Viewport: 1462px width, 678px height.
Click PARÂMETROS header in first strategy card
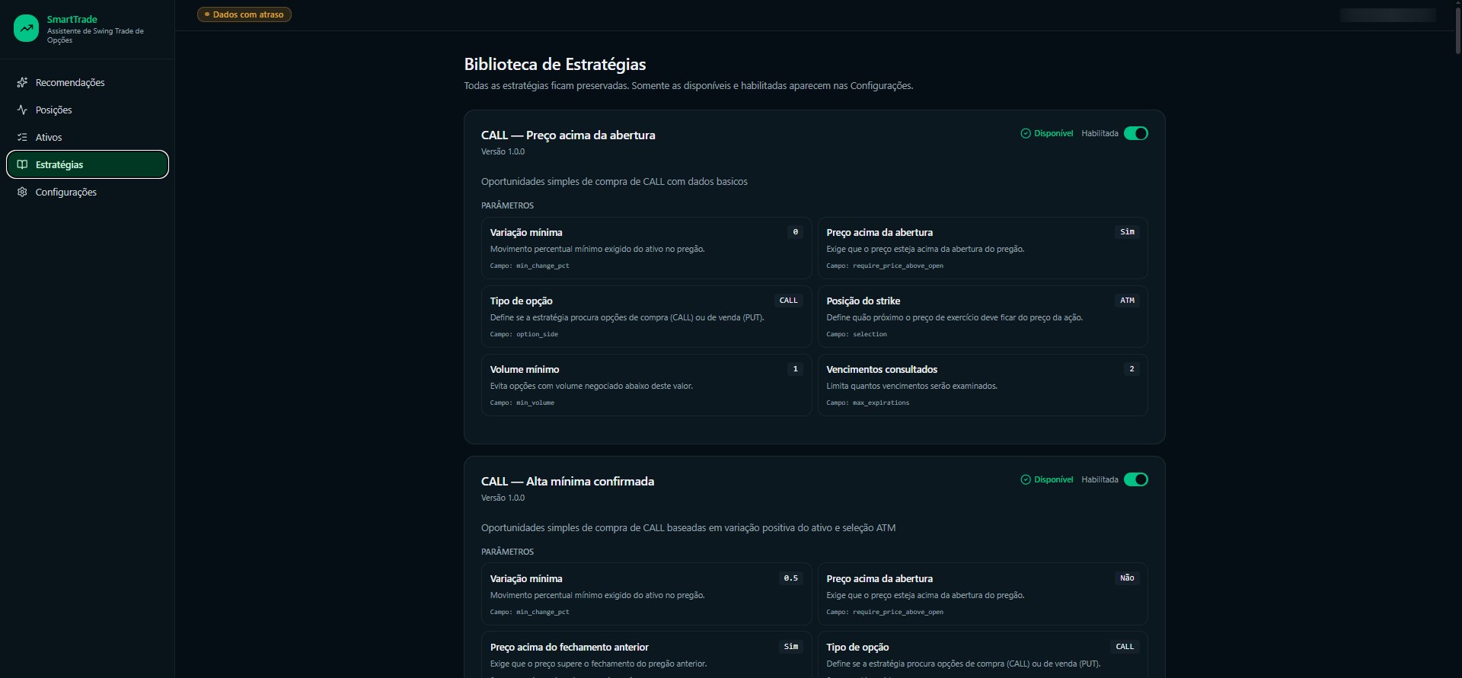click(507, 205)
